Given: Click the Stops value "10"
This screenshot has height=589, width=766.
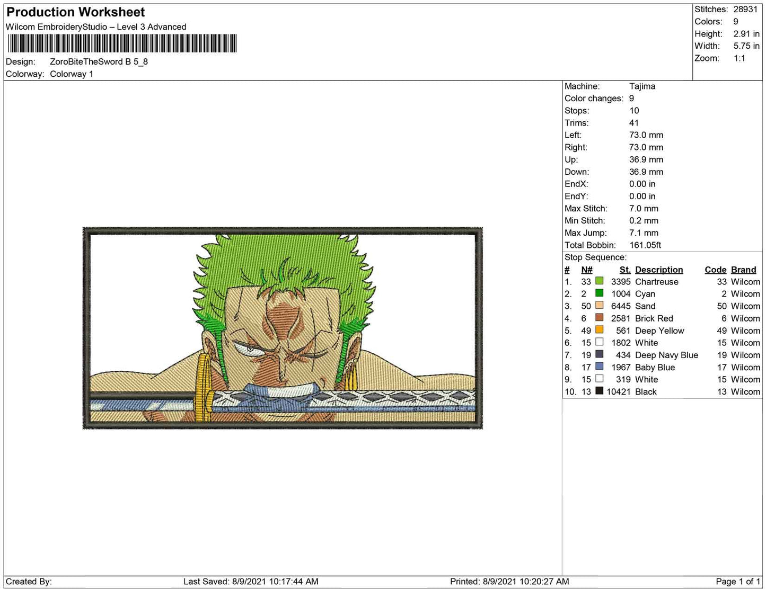Looking at the screenshot, I should pos(634,111).
